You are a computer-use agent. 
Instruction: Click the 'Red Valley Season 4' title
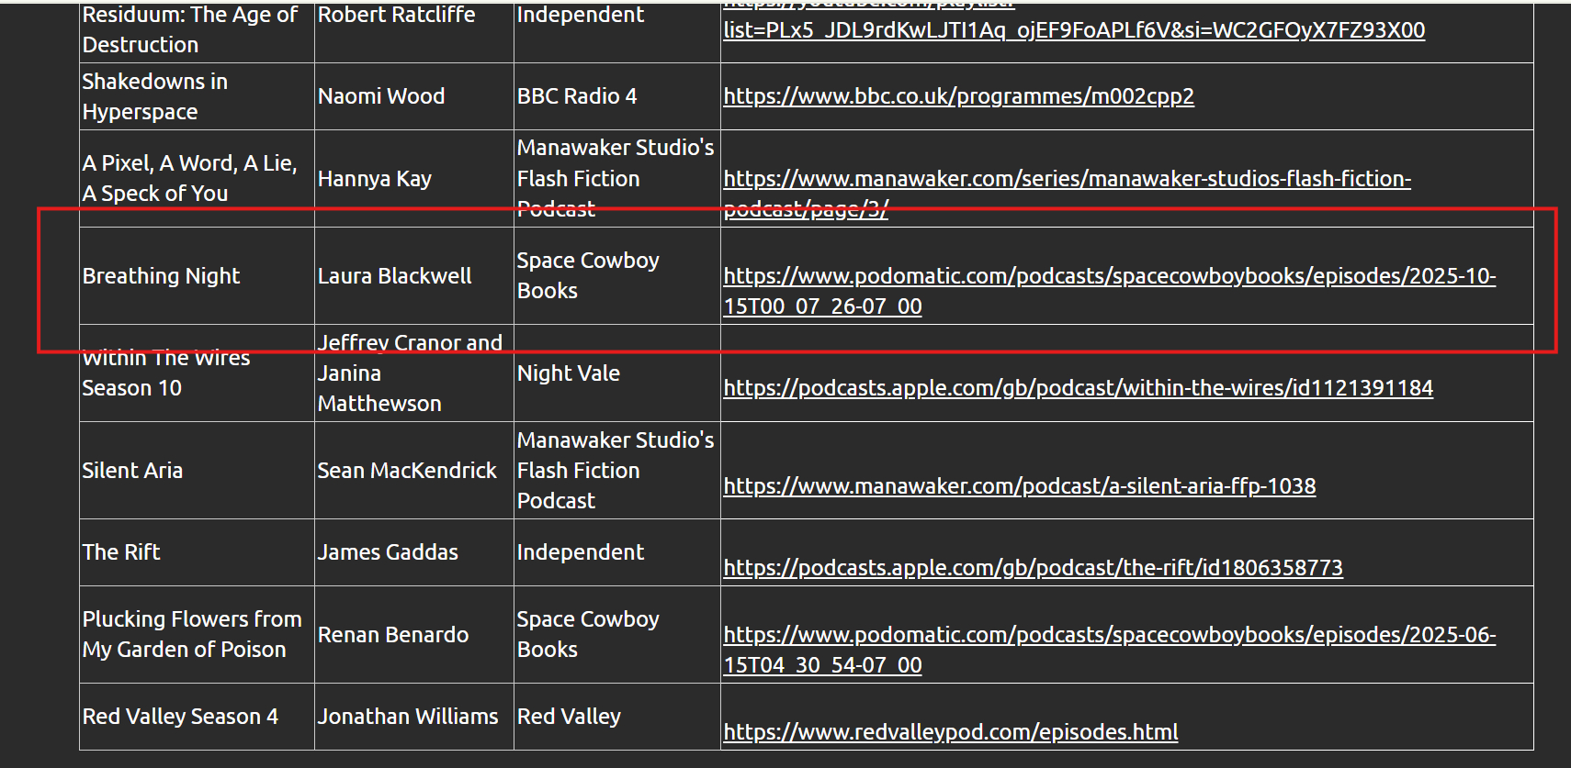click(180, 717)
